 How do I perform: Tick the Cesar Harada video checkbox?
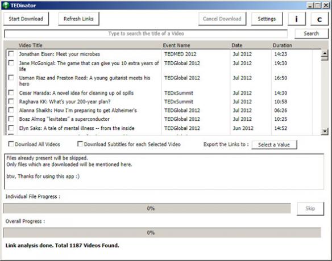click(x=11, y=92)
